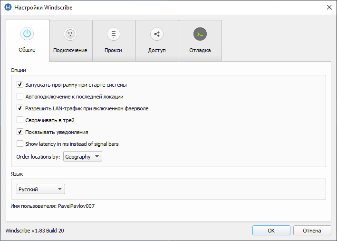337x241 pixels.
Task: Click the Order locations by label
Action: click(x=38, y=157)
